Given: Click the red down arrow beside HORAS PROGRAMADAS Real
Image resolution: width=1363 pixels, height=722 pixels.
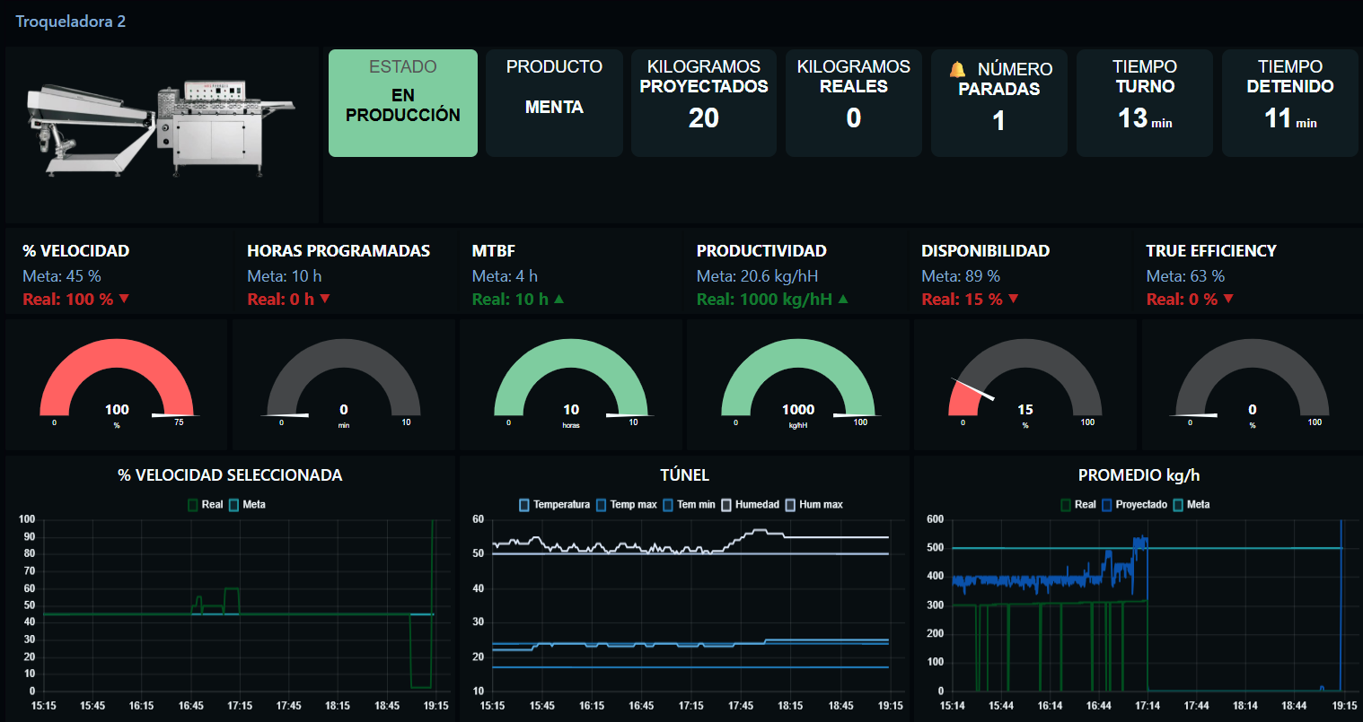Looking at the screenshot, I should [325, 299].
